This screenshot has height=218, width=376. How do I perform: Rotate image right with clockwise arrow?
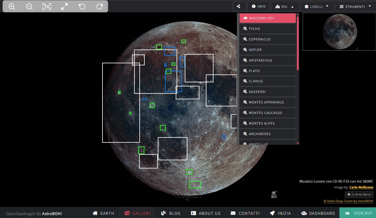click(100, 6)
